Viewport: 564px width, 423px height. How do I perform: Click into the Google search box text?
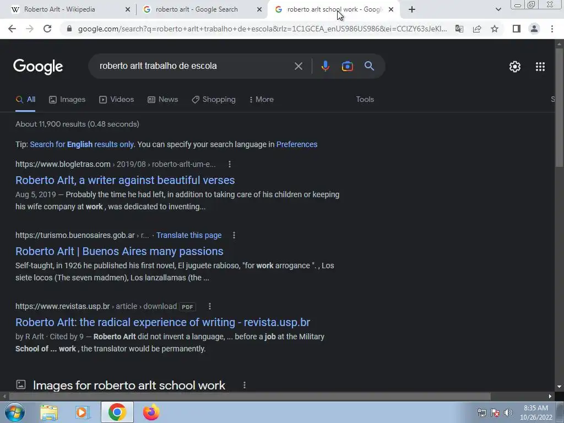point(158,66)
